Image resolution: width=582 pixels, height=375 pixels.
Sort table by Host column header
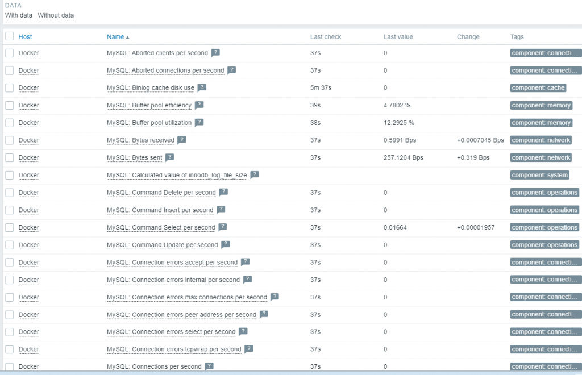click(x=25, y=37)
